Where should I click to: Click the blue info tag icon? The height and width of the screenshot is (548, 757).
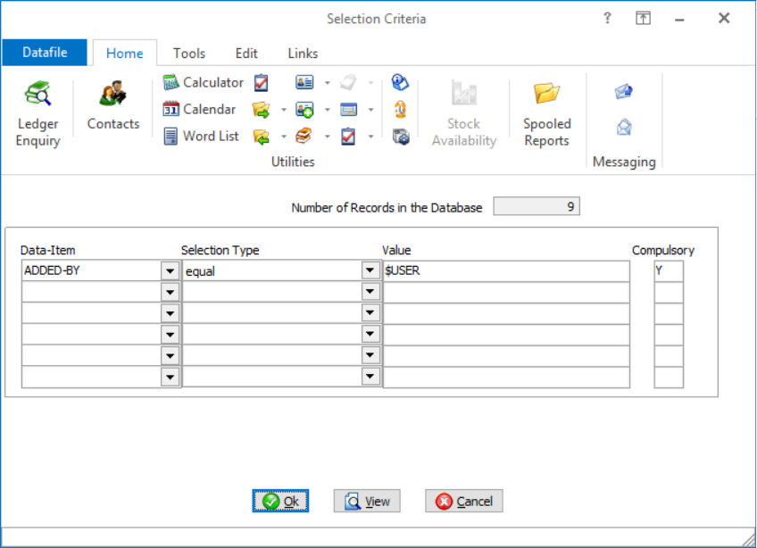[x=400, y=83]
